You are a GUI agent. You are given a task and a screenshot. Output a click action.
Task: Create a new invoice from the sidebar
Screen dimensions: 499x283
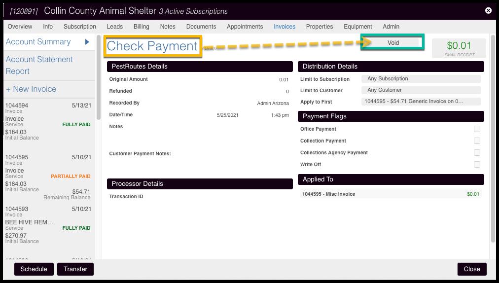[31, 89]
